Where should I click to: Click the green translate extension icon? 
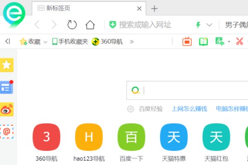coord(220,41)
